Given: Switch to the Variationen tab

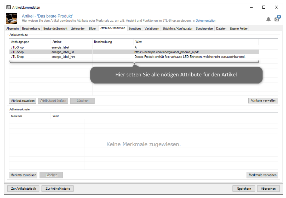Looking at the screenshot, I should pos(152,28).
